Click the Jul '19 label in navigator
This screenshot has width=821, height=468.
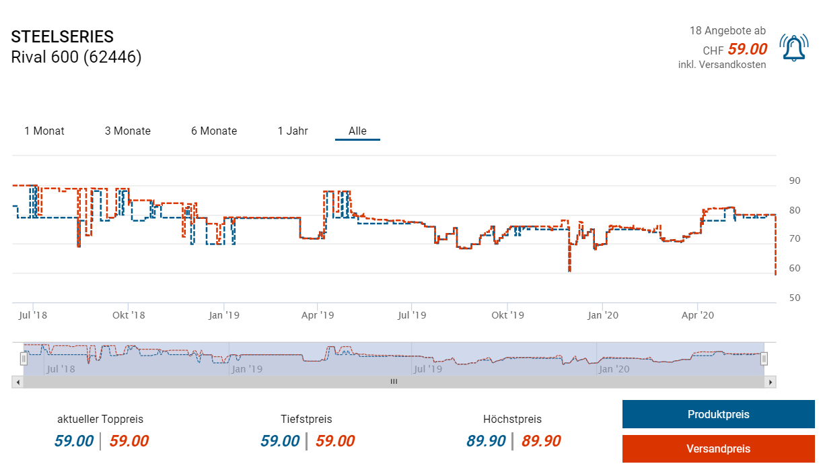pos(428,369)
